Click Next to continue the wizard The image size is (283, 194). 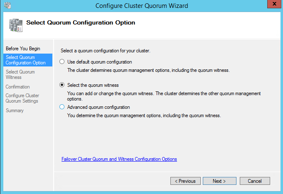[219, 181]
